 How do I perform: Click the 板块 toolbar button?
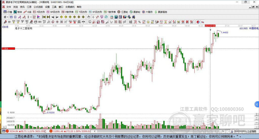(x=18, y=12)
